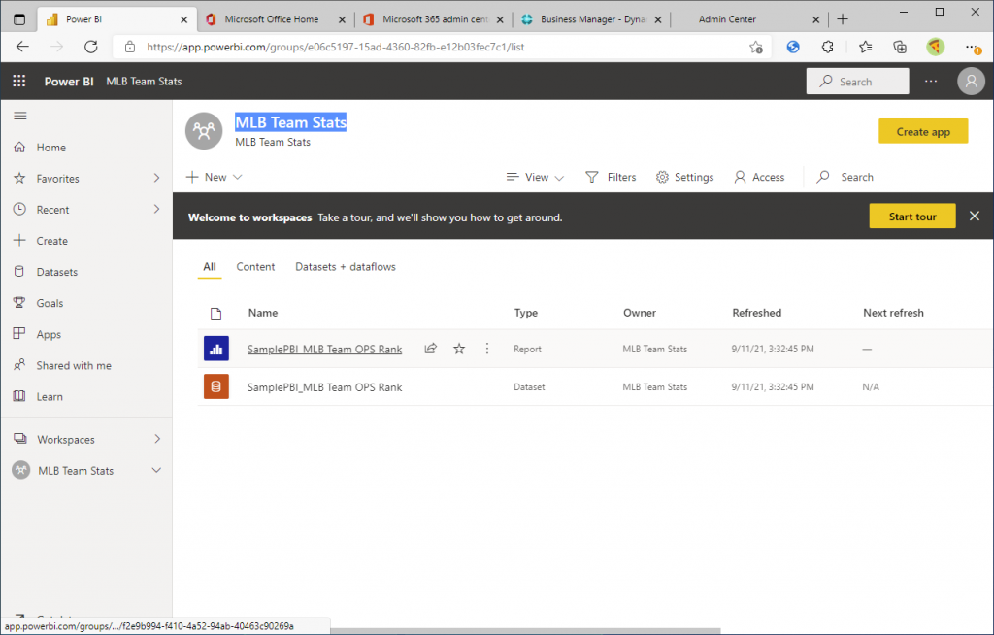Open the user account profile icon
Viewport: 994px width, 635px height.
click(971, 82)
